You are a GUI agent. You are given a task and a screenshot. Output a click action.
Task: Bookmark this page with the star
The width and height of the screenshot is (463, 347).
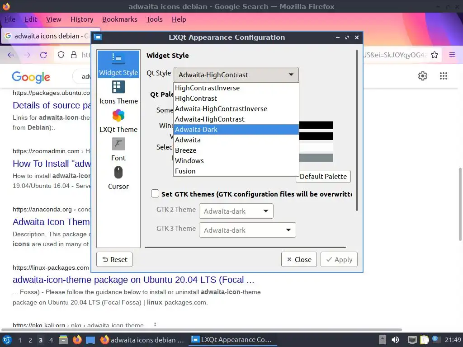435,55
